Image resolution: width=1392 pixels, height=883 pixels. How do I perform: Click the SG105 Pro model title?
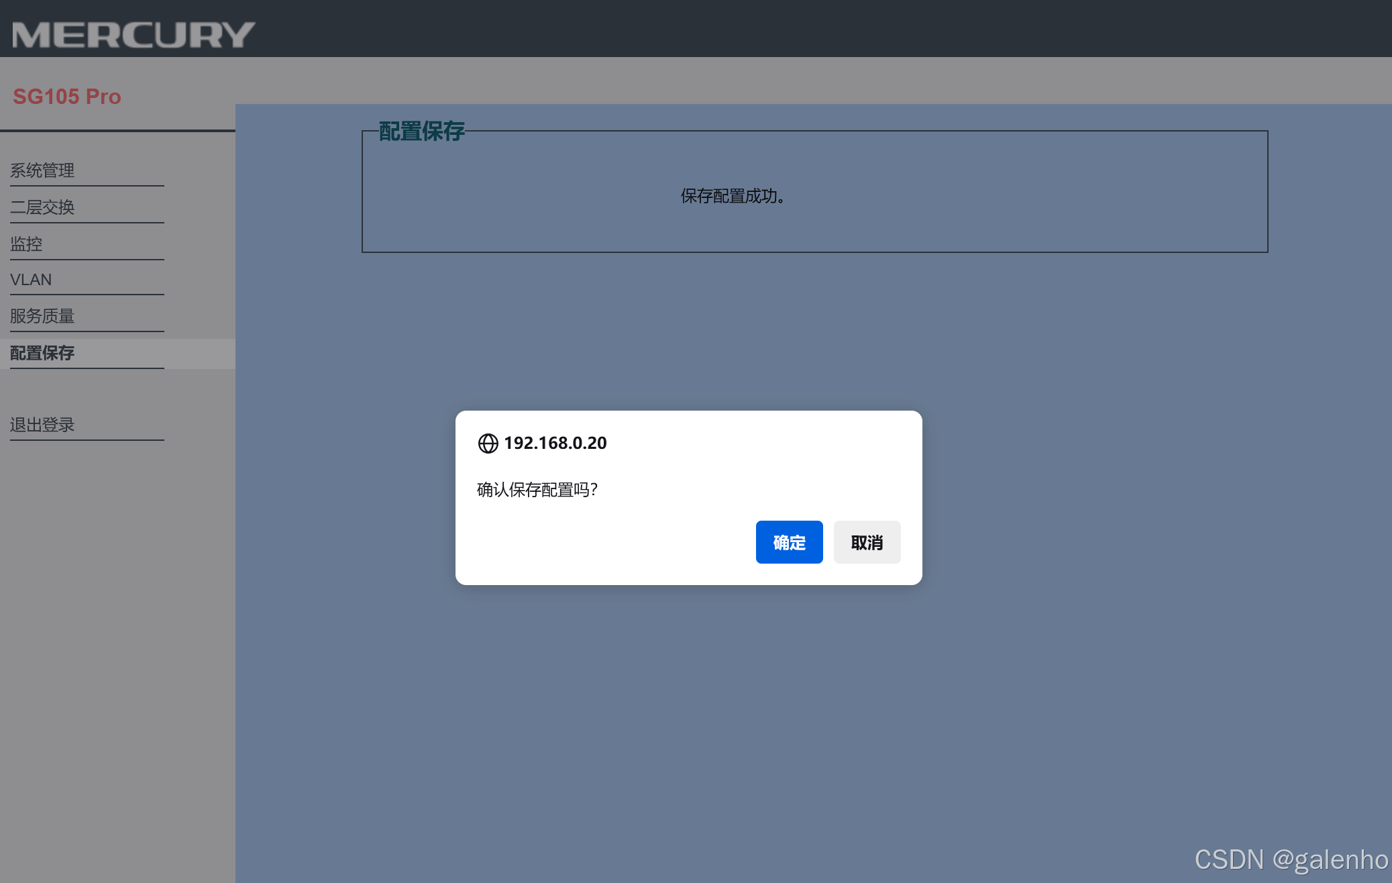[x=67, y=97]
